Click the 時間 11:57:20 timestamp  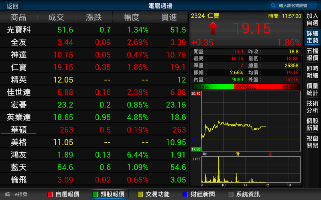click(x=284, y=16)
